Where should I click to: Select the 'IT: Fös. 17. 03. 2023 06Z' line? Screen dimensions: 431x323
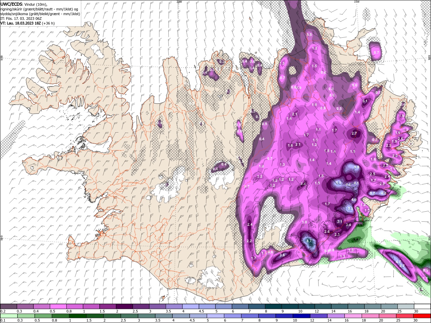[21, 18]
